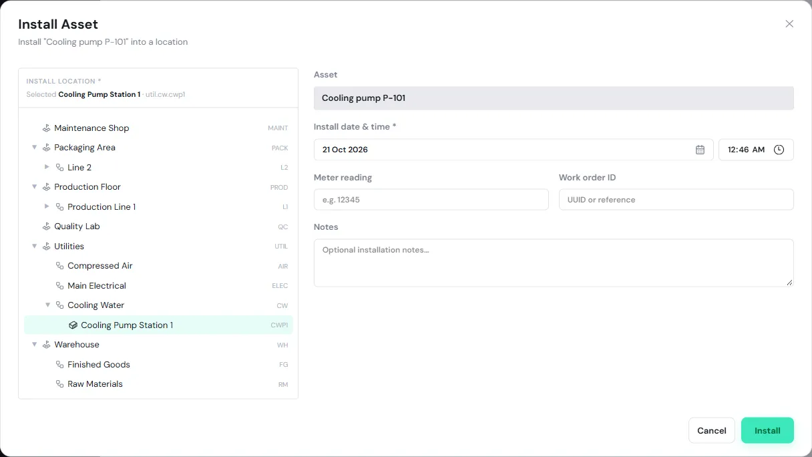The height and width of the screenshot is (457, 812).
Task: Click the Main Electrical node icon
Action: [60, 286]
